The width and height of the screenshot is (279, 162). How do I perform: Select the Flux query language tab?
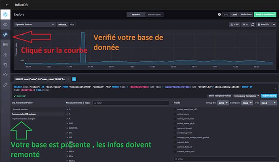coord(72,25)
